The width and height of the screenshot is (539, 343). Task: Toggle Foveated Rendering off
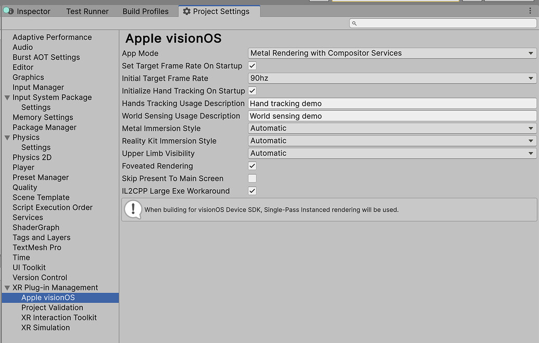click(252, 166)
